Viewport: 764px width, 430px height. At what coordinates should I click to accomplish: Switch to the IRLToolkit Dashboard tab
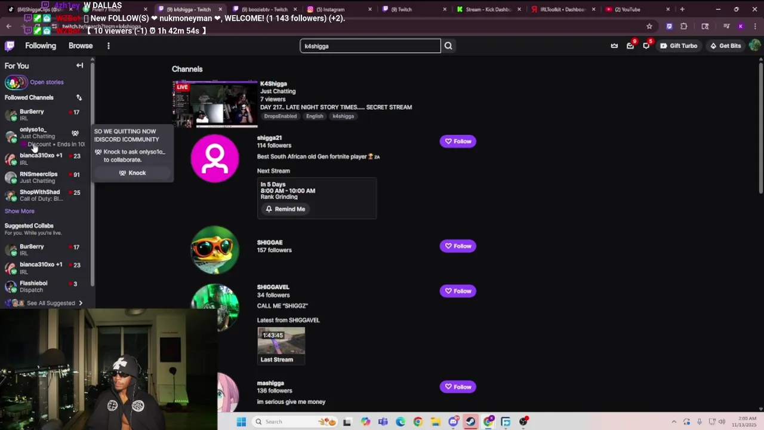tap(563, 9)
